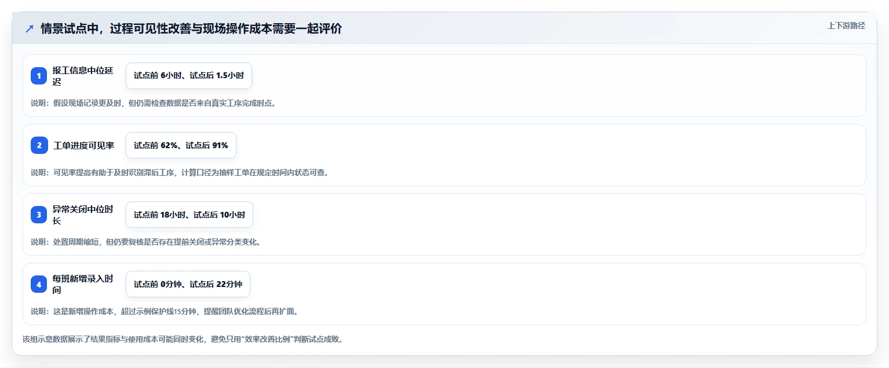Click the number 3 badge
The width and height of the screenshot is (889, 368).
tap(39, 215)
